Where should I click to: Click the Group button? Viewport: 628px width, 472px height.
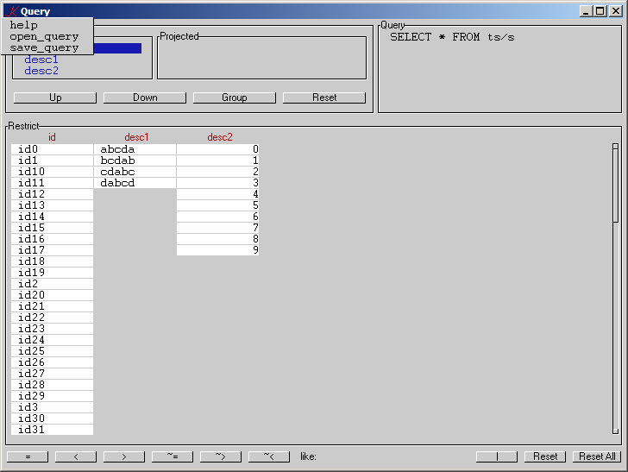coord(234,98)
